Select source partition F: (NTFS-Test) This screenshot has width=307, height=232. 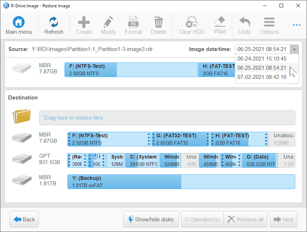click(x=131, y=70)
